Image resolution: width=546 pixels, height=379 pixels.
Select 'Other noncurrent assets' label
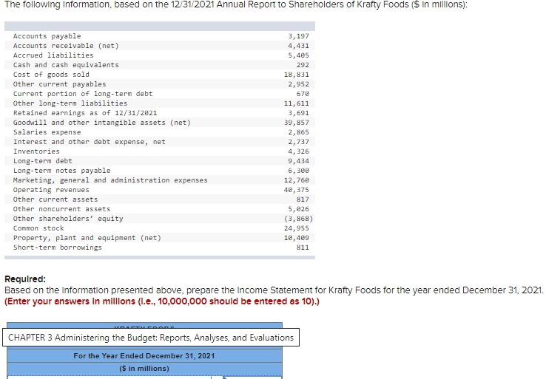pyautogui.click(x=61, y=209)
